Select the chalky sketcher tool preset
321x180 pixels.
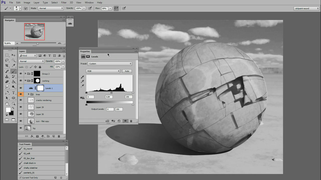(x=31, y=168)
